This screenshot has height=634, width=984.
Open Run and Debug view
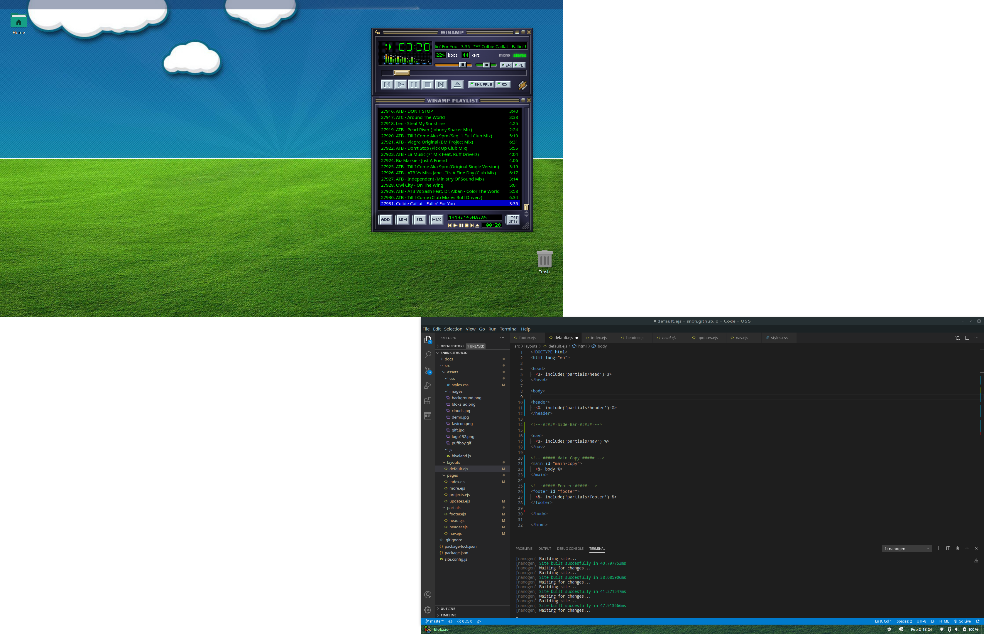tap(428, 385)
